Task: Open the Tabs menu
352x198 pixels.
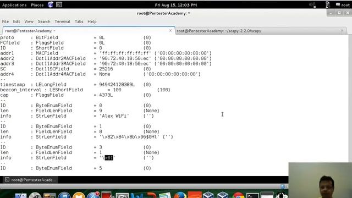Action: click(79, 21)
